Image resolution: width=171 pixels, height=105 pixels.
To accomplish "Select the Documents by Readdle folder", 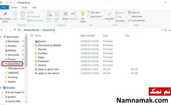I will click(50, 45).
